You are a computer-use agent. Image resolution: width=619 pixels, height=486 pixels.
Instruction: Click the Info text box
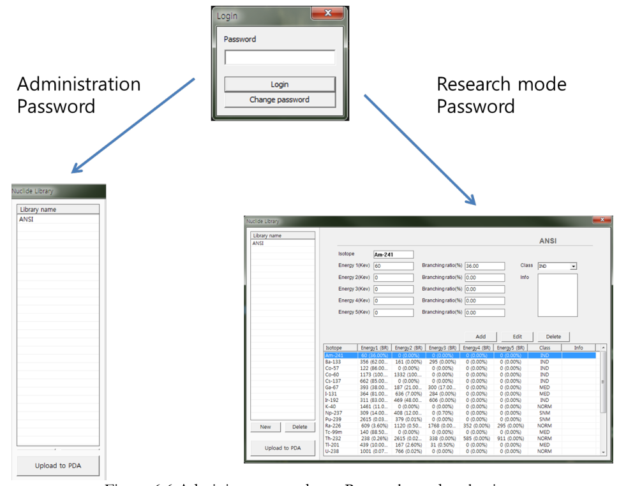coord(557,295)
